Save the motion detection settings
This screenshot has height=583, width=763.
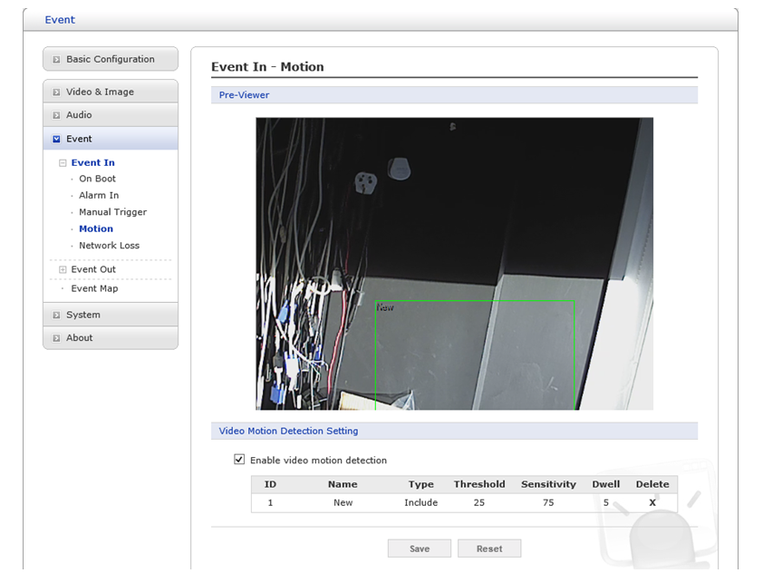click(x=420, y=549)
